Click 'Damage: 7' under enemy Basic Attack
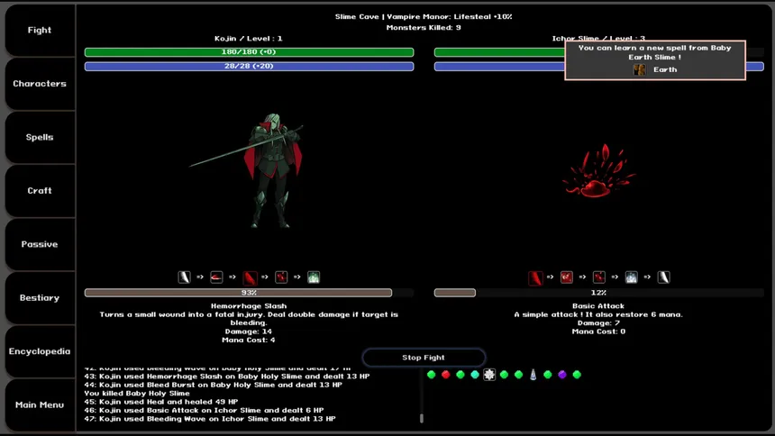 (x=598, y=323)
